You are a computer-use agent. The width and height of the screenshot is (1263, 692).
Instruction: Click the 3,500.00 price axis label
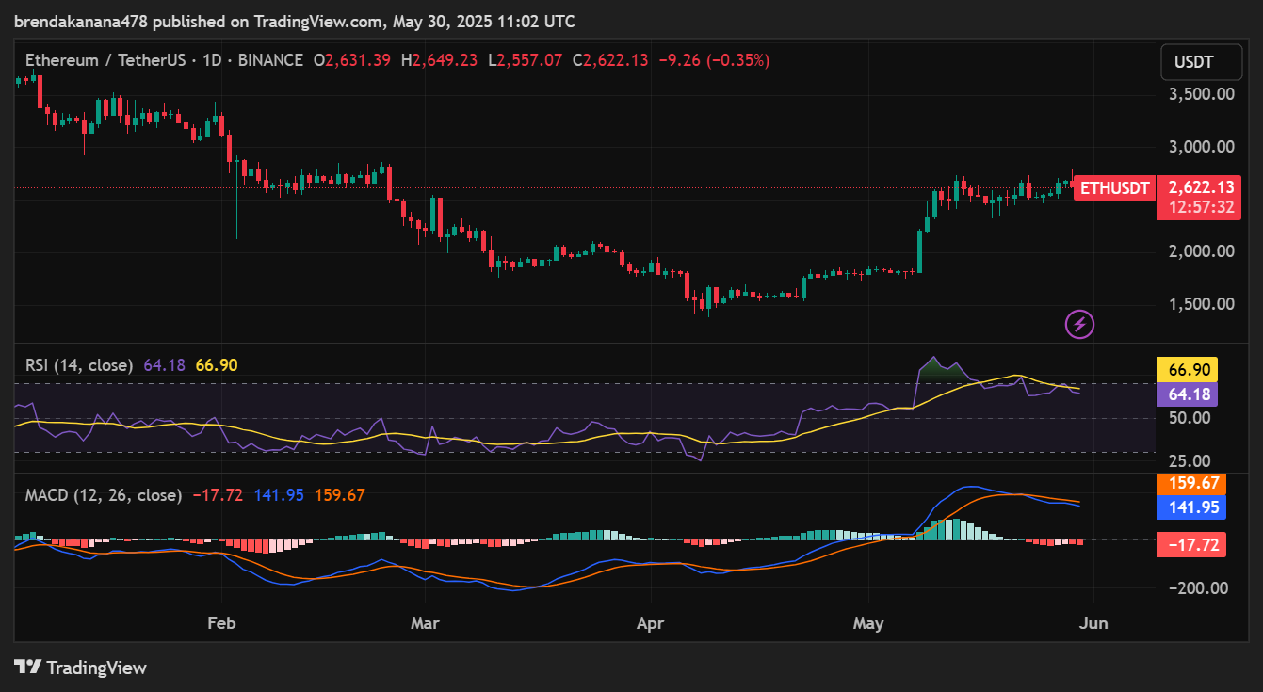point(1201,94)
